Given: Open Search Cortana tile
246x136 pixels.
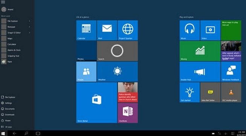Looking at the screenshot, I should coord(118,51).
